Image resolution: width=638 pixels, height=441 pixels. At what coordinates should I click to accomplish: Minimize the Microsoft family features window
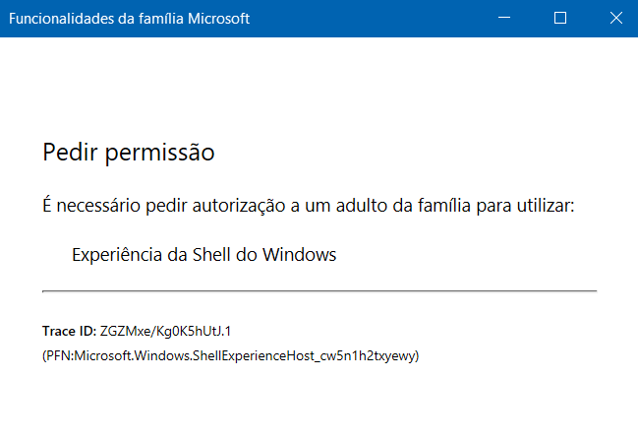pyautogui.click(x=505, y=18)
